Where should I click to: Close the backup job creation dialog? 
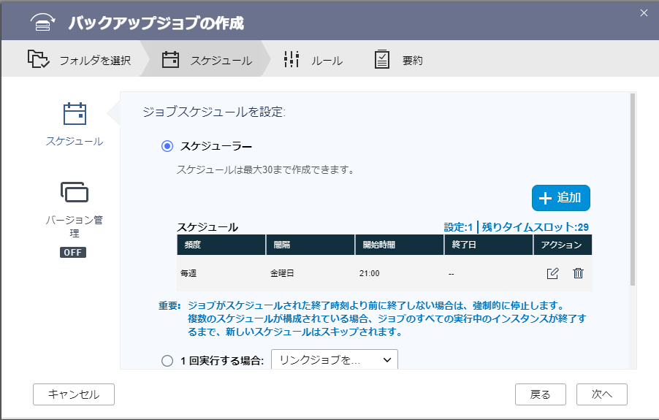pyautogui.click(x=644, y=12)
